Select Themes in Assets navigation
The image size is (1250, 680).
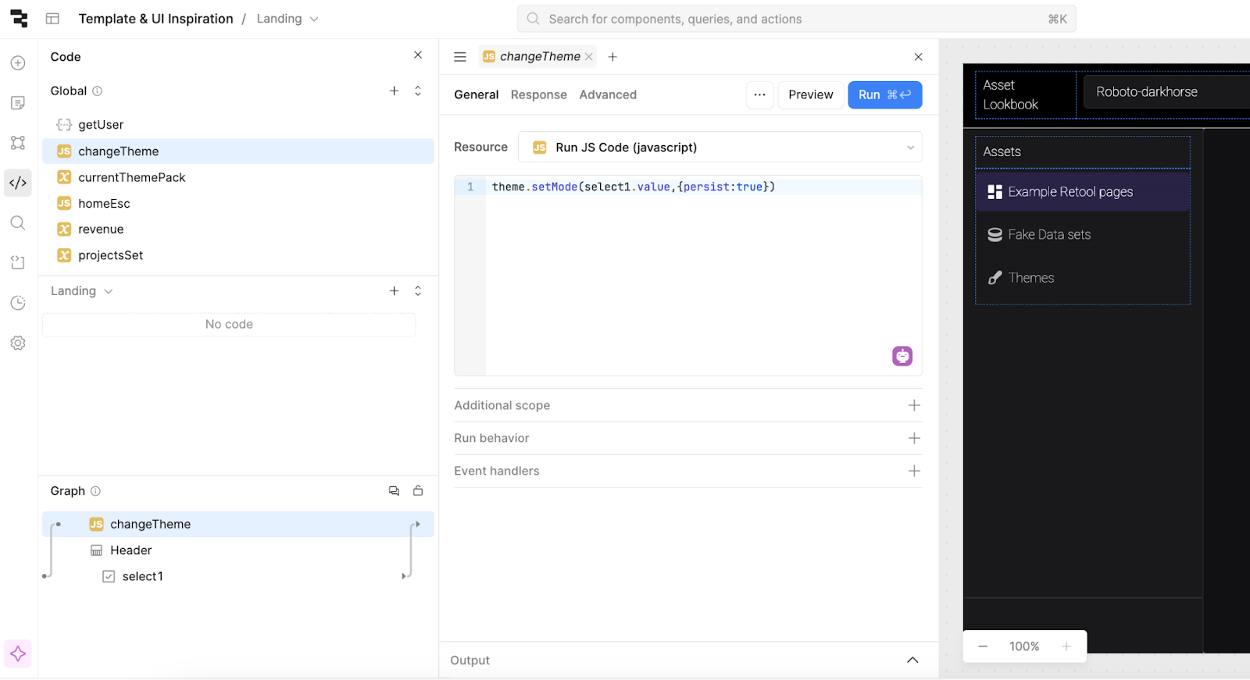click(1083, 278)
